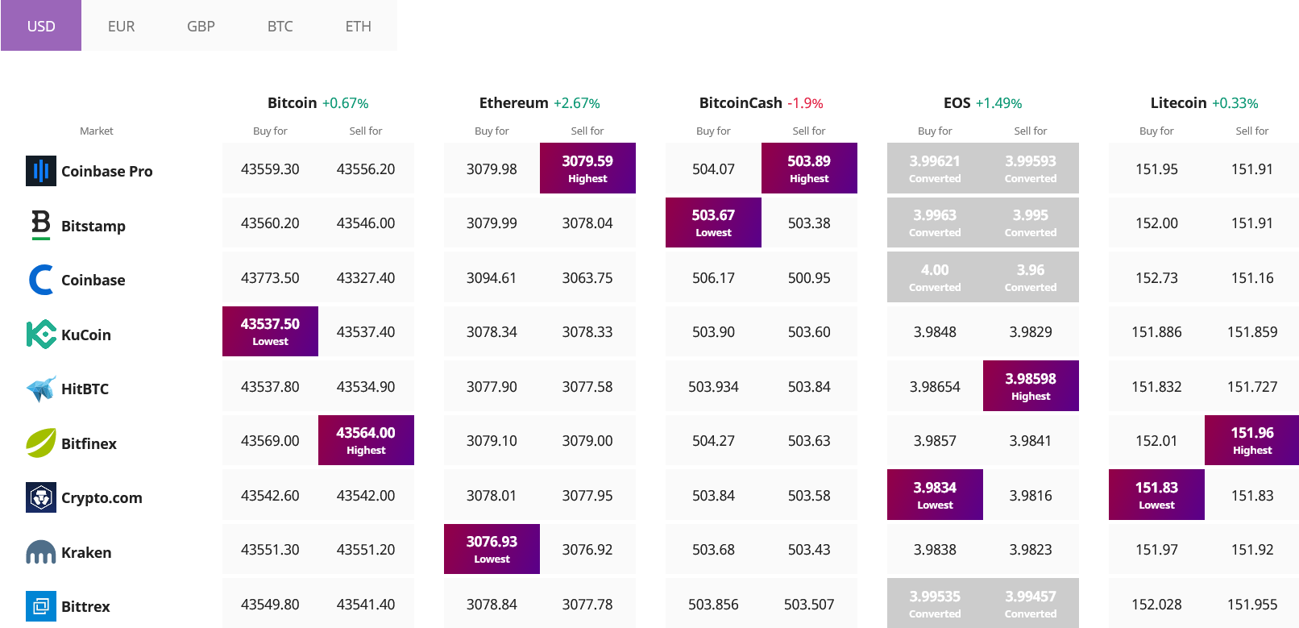The height and width of the screenshot is (628, 1299).
Task: Open the Crypto.com market name link
Action: tap(102, 498)
